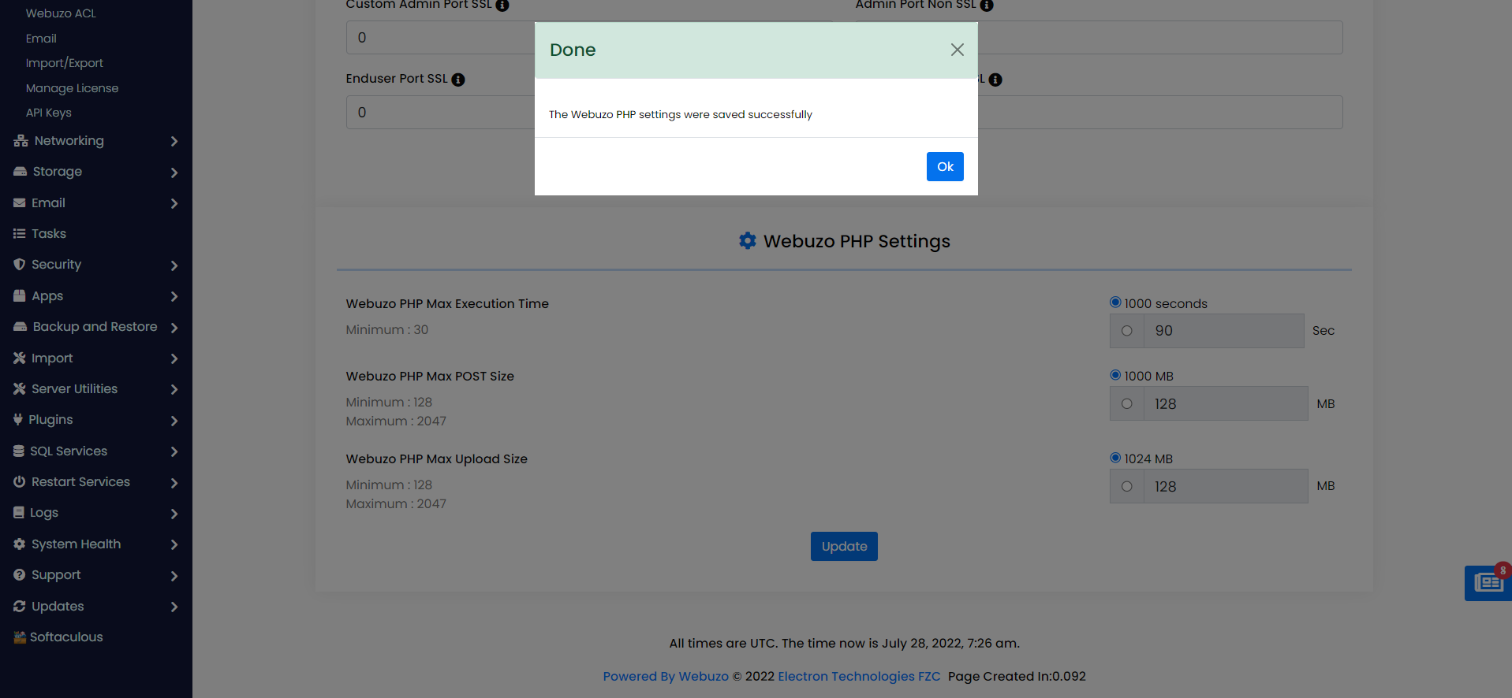Open the API Keys menu item

[48, 113]
